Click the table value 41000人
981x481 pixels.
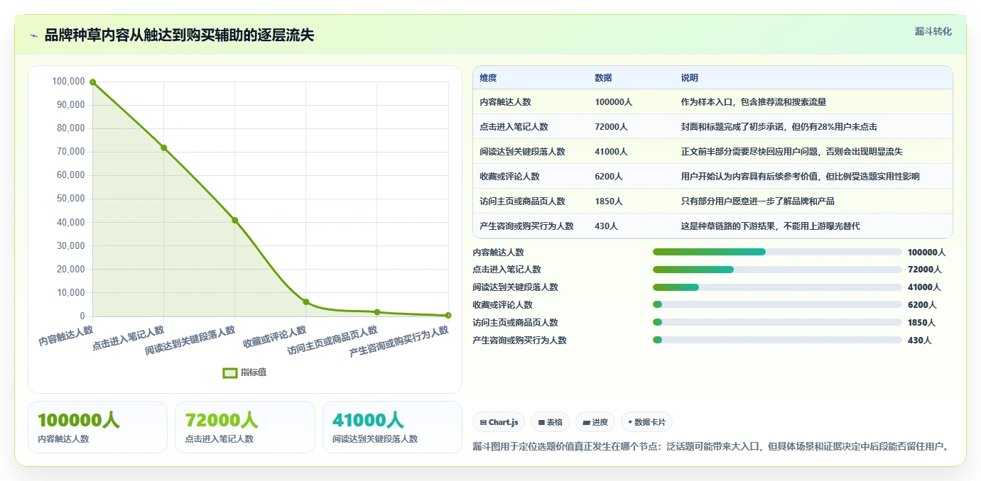coord(612,152)
